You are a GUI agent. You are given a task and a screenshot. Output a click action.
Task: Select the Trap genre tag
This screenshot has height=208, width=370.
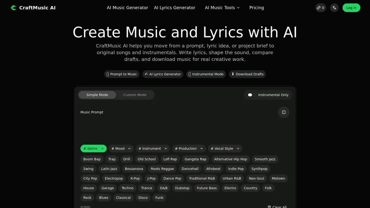[112, 159]
